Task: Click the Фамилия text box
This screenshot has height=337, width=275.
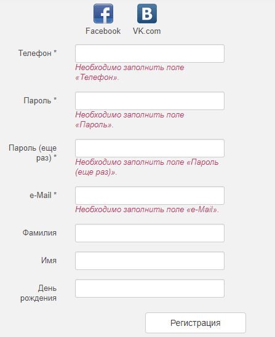Action: point(149,233)
